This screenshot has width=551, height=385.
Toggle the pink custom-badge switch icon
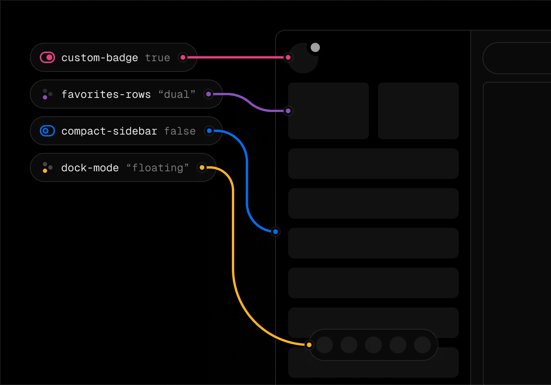47,57
